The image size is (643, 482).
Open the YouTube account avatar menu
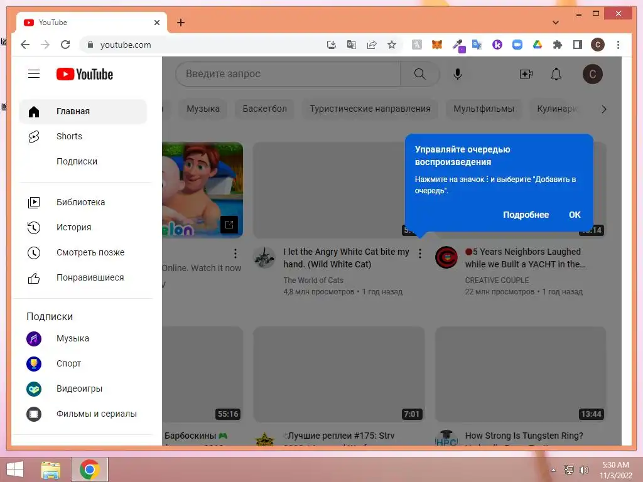[x=593, y=74]
